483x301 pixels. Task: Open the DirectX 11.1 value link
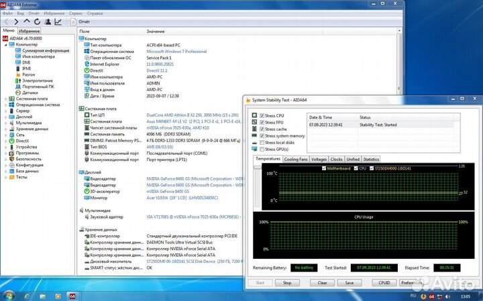tap(157, 71)
